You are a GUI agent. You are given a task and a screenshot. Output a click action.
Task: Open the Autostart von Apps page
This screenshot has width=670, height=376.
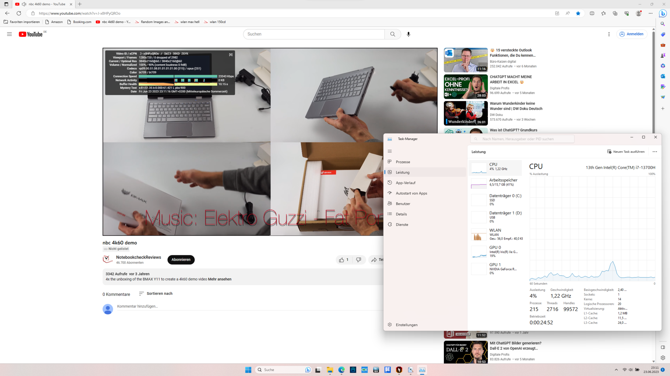[x=411, y=193]
